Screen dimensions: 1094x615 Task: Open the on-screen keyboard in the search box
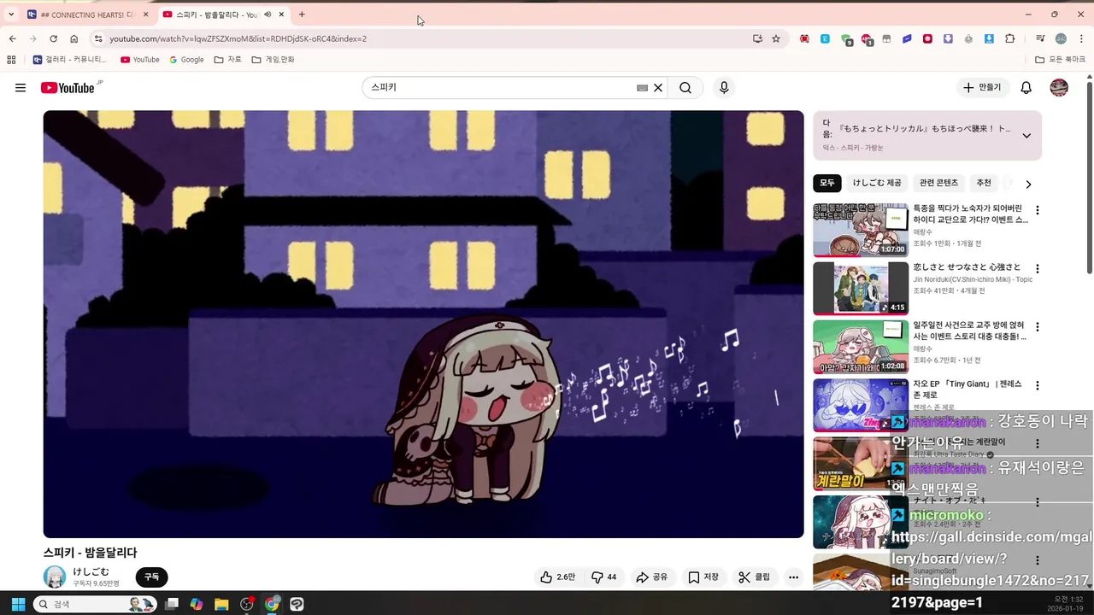click(x=642, y=88)
